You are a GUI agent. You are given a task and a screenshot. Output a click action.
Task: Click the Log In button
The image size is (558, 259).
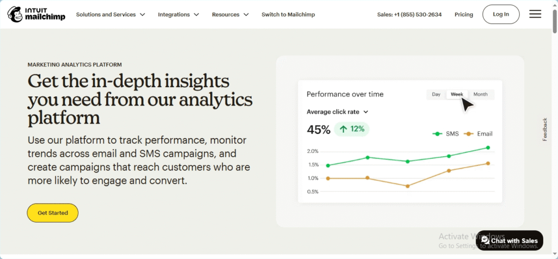501,14
